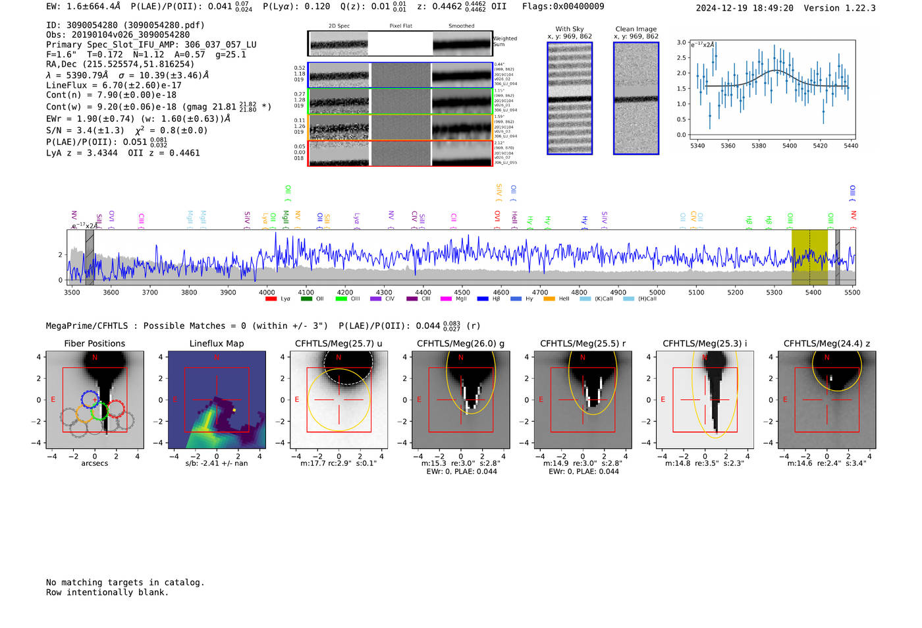The image size is (922, 628).
Task: Select the blue-bordered fiber spectrum row
Action: point(400,75)
